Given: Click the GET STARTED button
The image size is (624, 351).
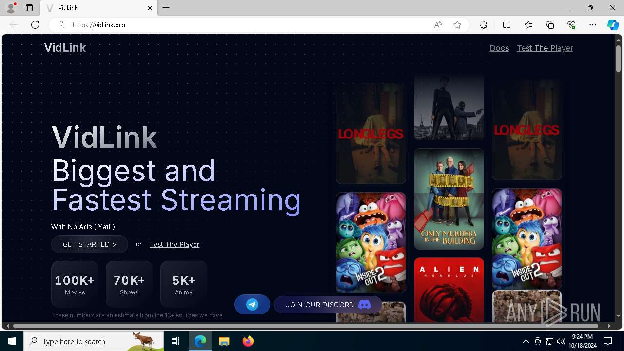Looking at the screenshot, I should click(x=90, y=244).
